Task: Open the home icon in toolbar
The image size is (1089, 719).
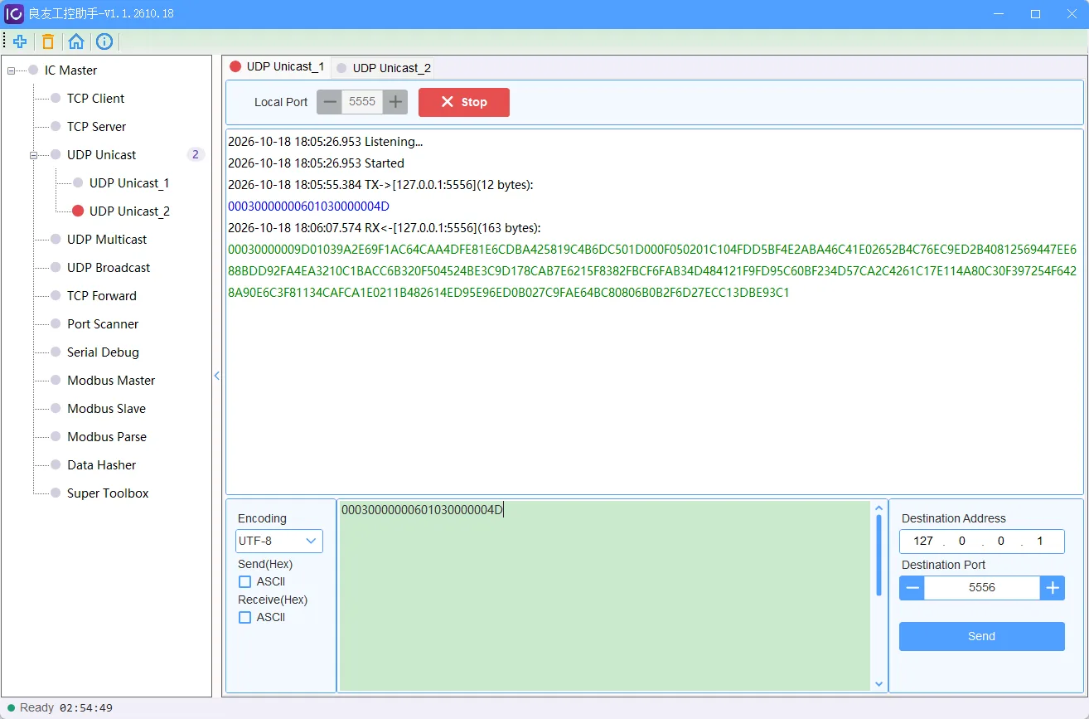Action: 76,41
